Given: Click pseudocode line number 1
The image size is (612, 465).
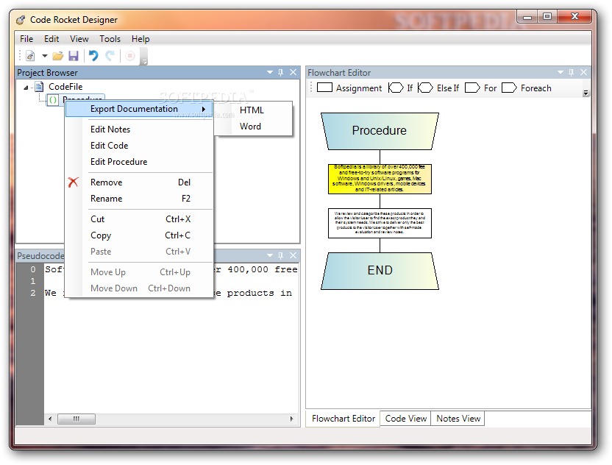Looking at the screenshot, I should [33, 281].
